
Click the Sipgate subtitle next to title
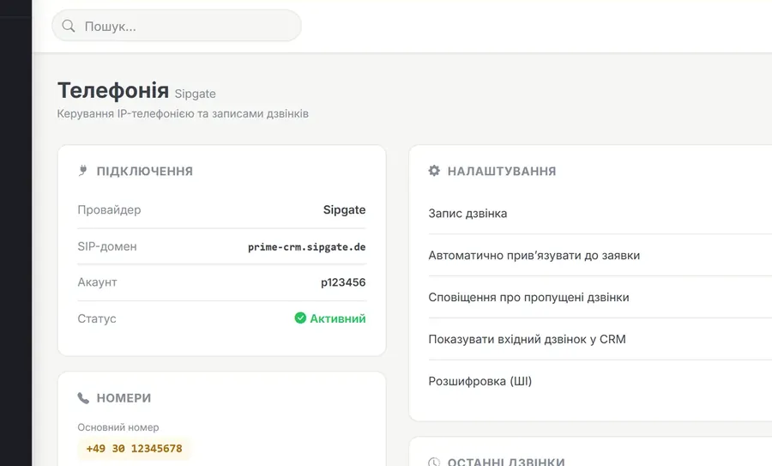coord(195,94)
